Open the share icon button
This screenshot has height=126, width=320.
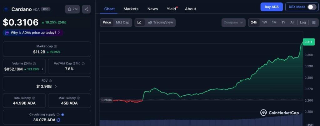(x=86, y=9)
